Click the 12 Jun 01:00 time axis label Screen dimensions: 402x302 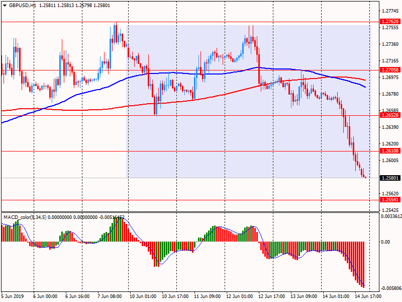click(240, 296)
